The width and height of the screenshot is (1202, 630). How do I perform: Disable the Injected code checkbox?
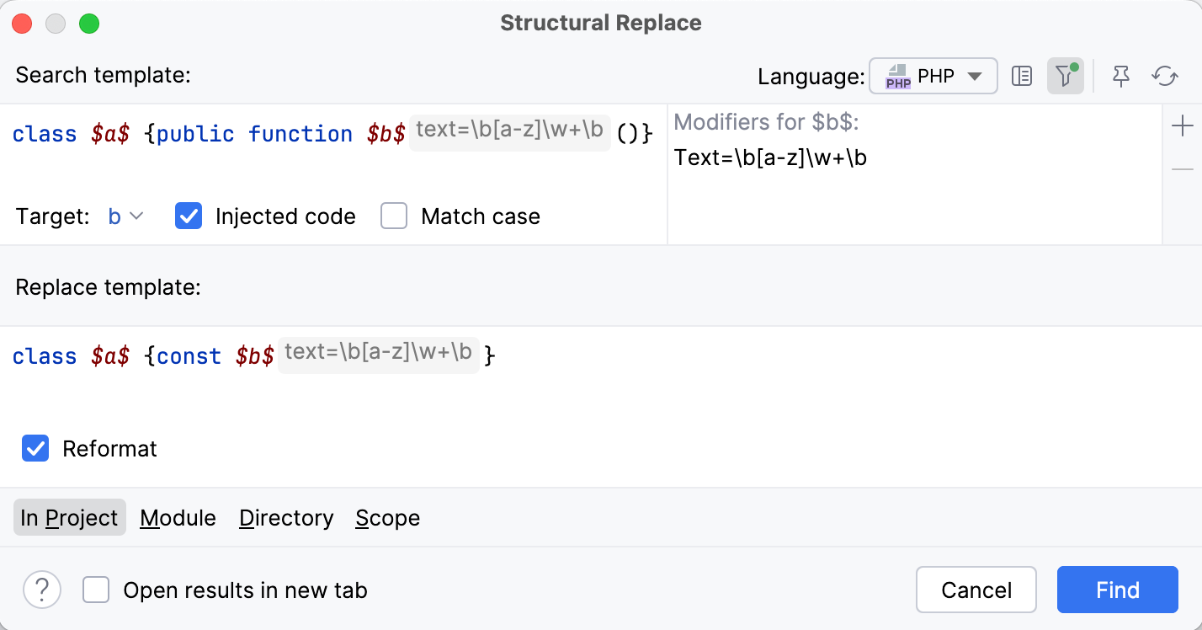click(189, 216)
